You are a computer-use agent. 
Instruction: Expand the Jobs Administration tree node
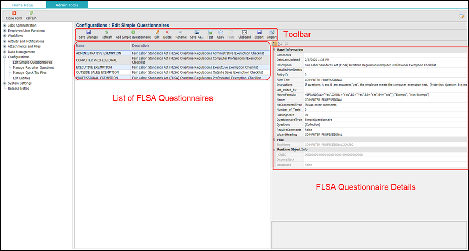[5, 26]
